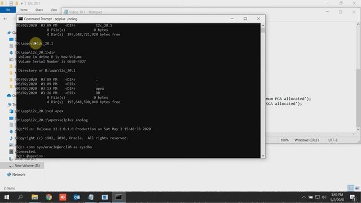Click New folder icon in quick access toolbar

click(x=16, y=3)
